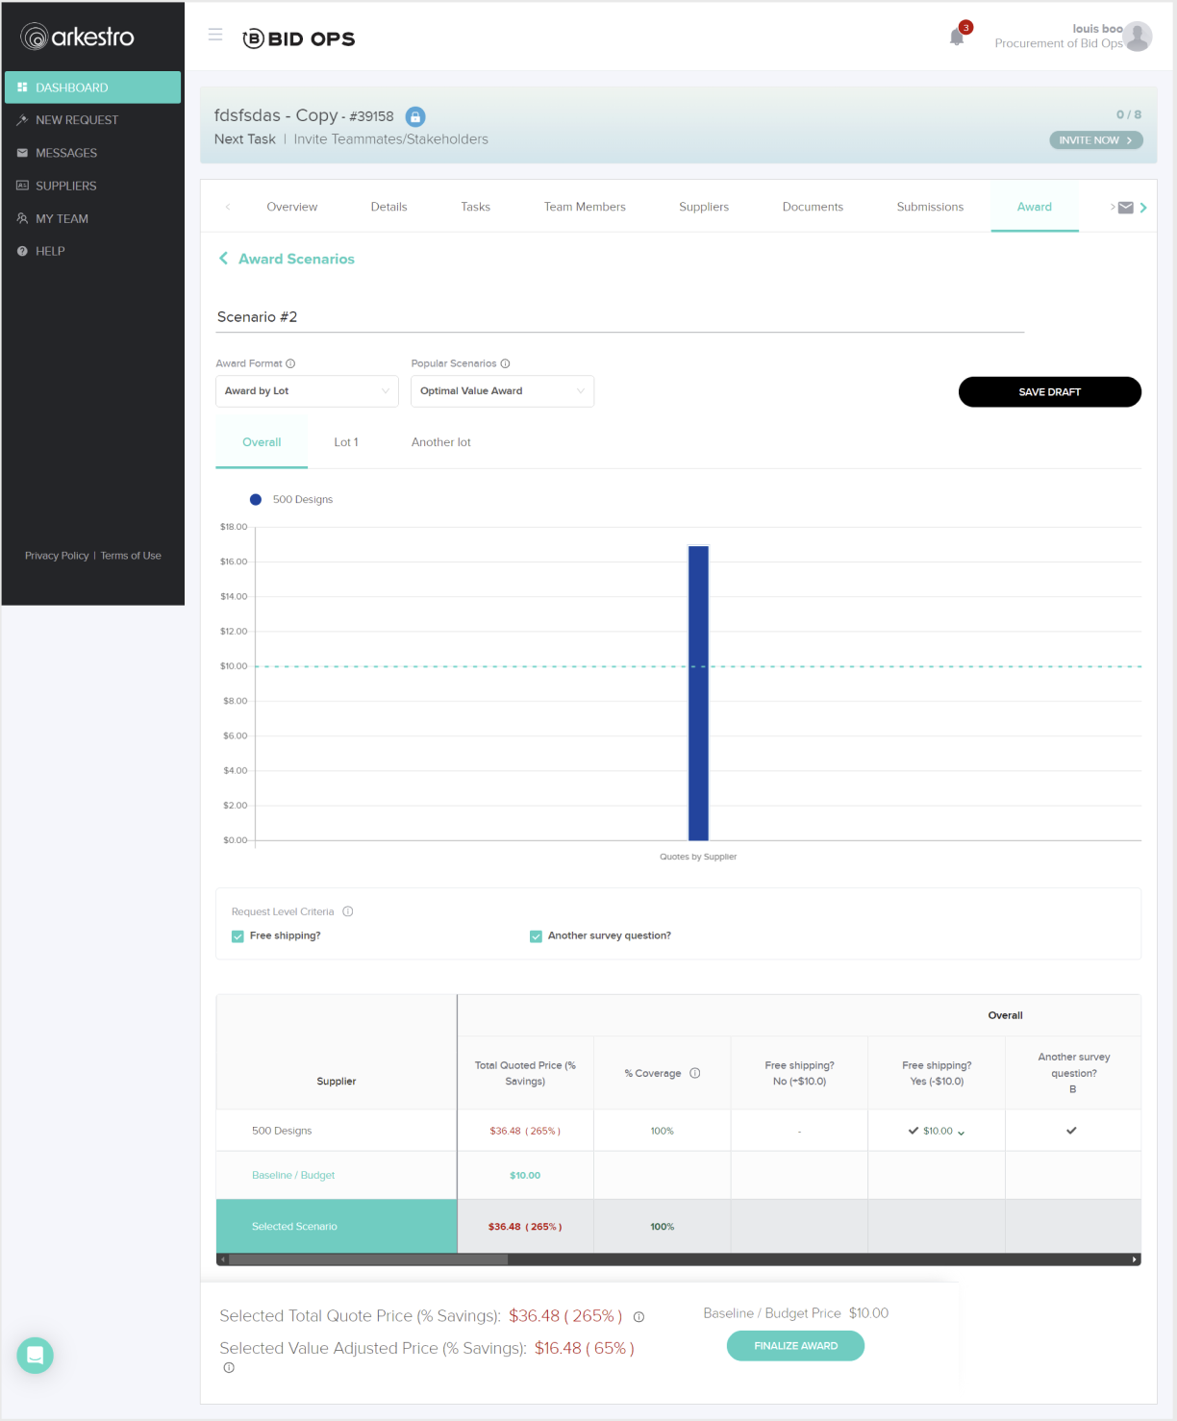The image size is (1177, 1421).
Task: Click the Help icon in the sidebar
Action: [x=23, y=251]
